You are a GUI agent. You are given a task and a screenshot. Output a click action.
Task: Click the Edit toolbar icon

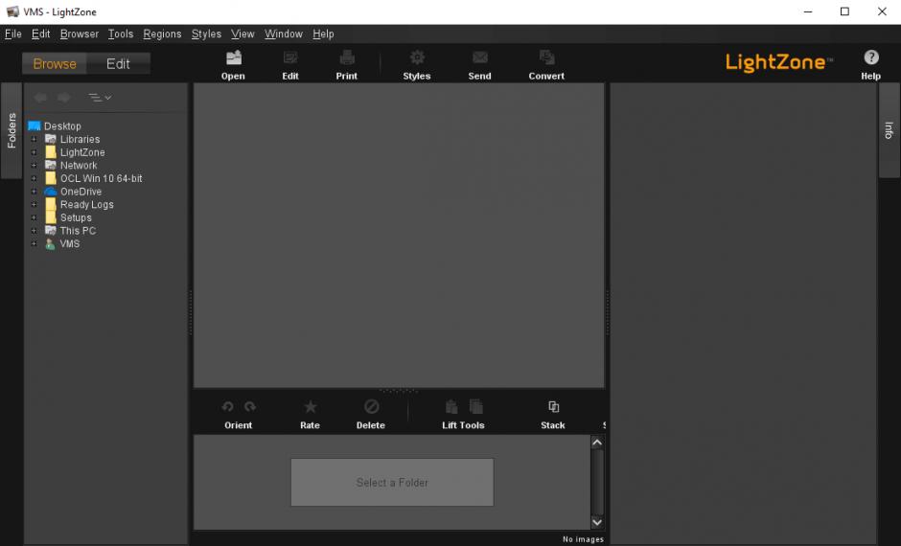point(290,57)
